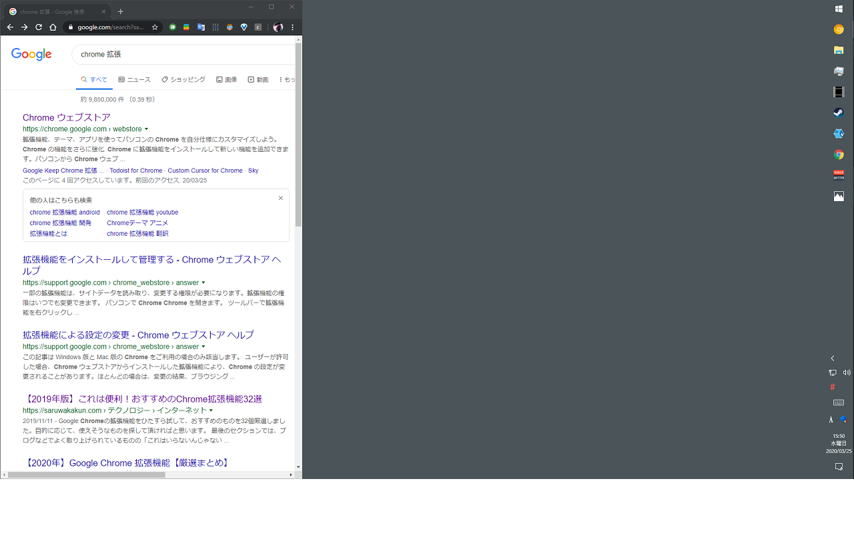
Task: Open the touch keyboard tray icon
Action: pos(839,402)
